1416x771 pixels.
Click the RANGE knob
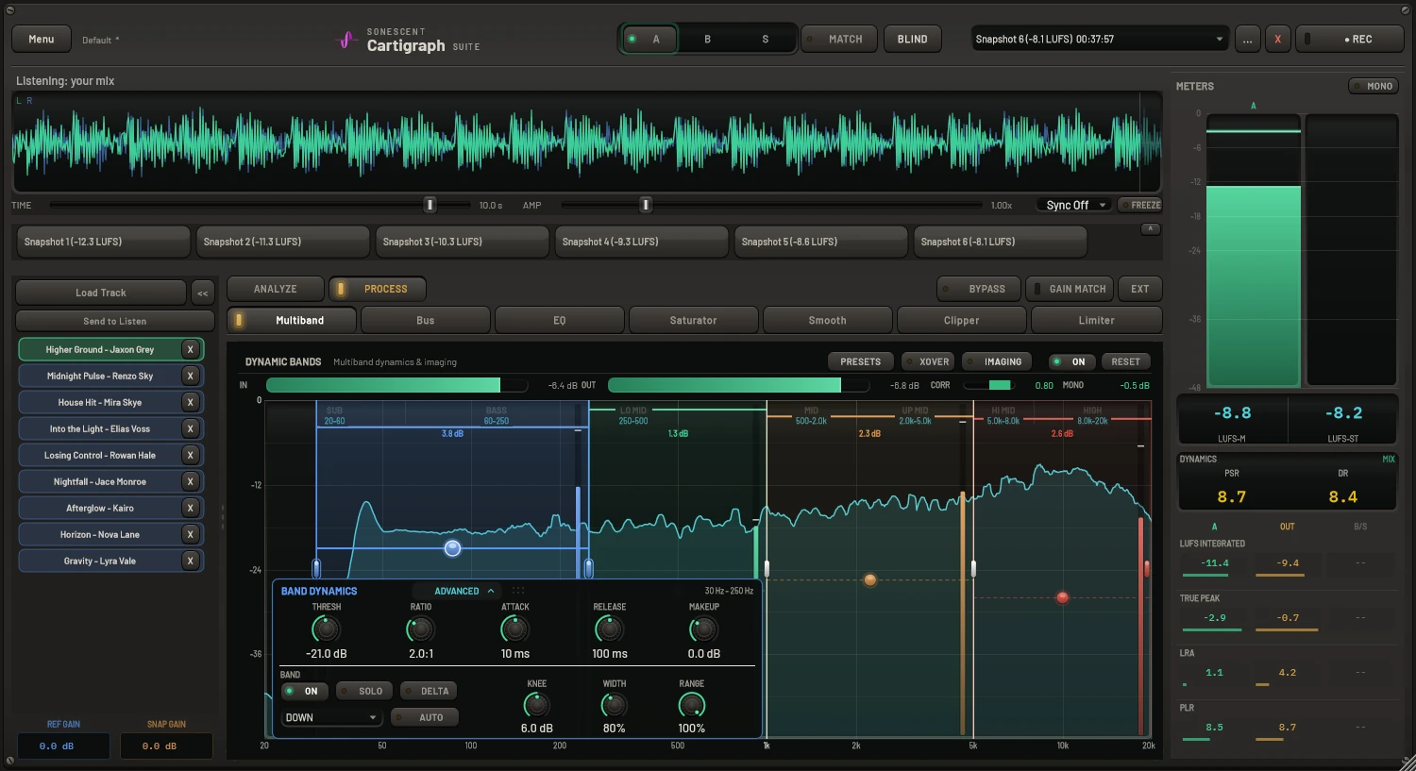[x=691, y=704]
